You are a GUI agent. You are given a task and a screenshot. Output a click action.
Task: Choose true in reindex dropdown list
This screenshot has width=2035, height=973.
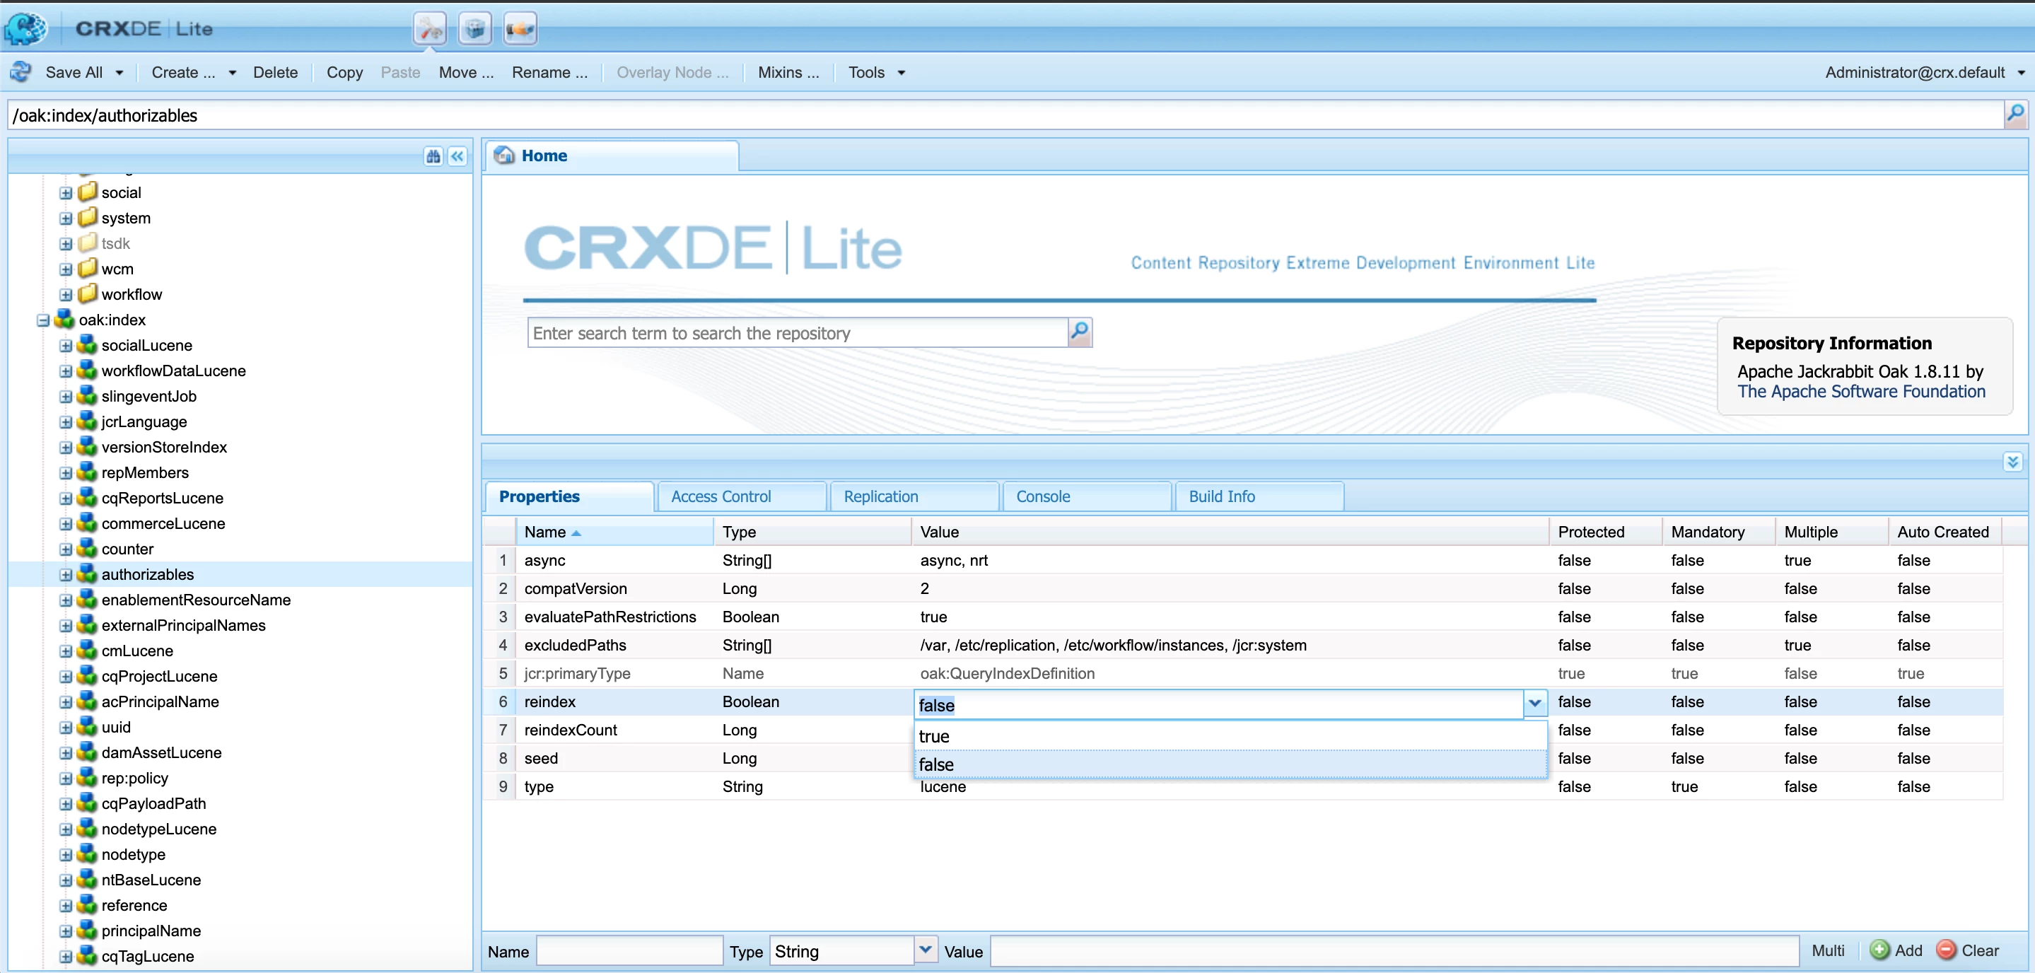tap(934, 736)
